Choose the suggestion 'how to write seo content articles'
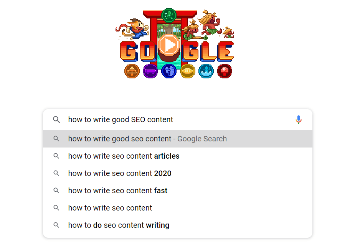This screenshot has width=360, height=252. pos(124,156)
